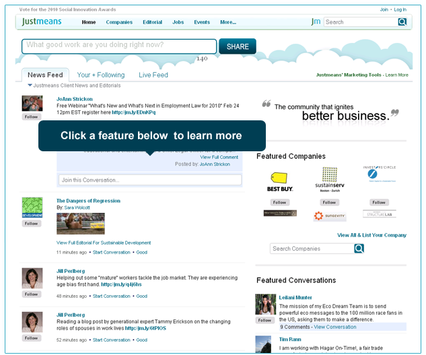Open the jm.ly/EDnKPq webinar link
The image size is (426, 355).
point(134,112)
